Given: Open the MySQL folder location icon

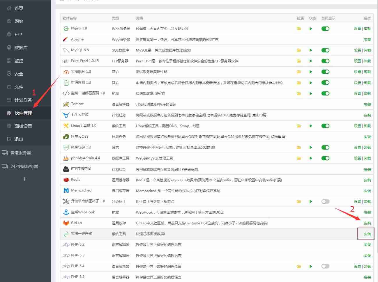Looking at the screenshot, I should pos(299,50).
